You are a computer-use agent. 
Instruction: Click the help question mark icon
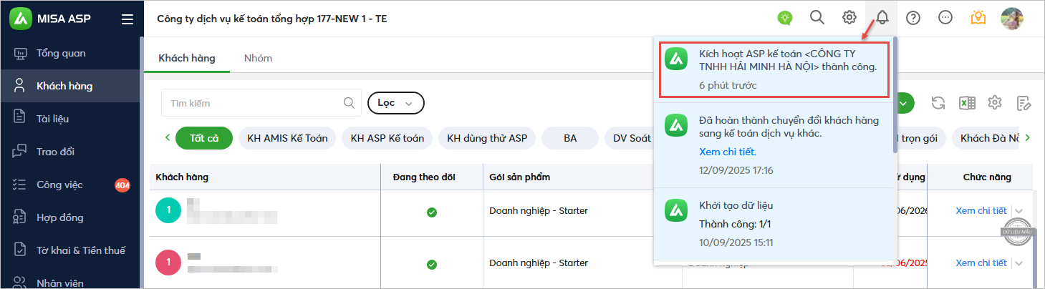tap(913, 18)
